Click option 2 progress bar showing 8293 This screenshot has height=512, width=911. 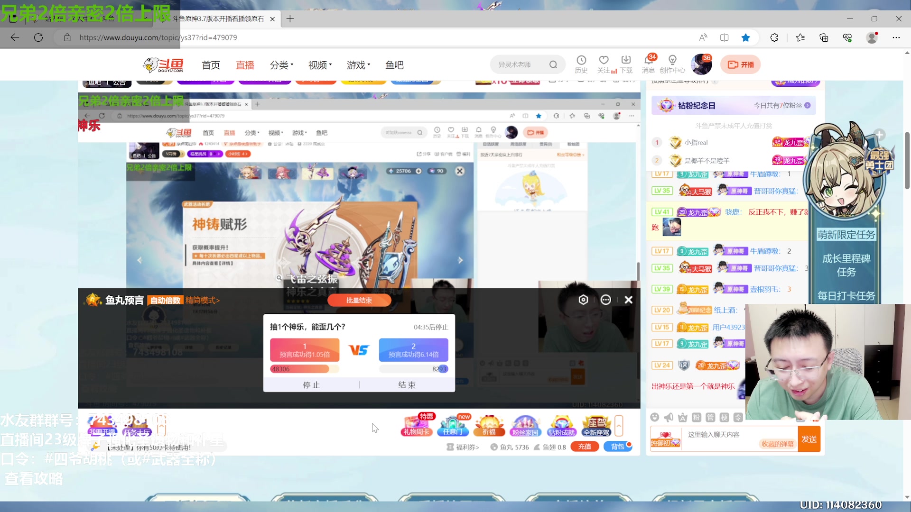[x=413, y=369]
